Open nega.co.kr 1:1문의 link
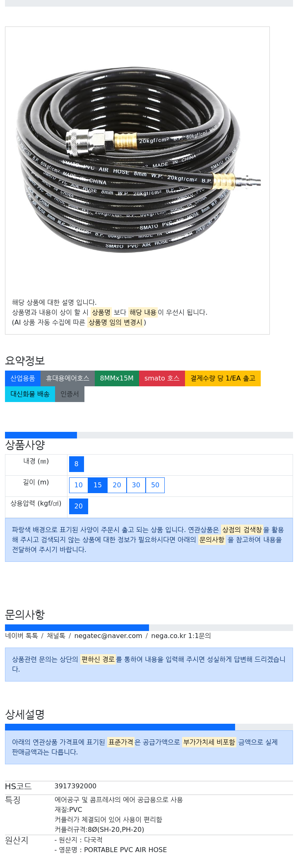Image resolution: width=298 pixels, height=855 pixels. pyautogui.click(x=181, y=636)
